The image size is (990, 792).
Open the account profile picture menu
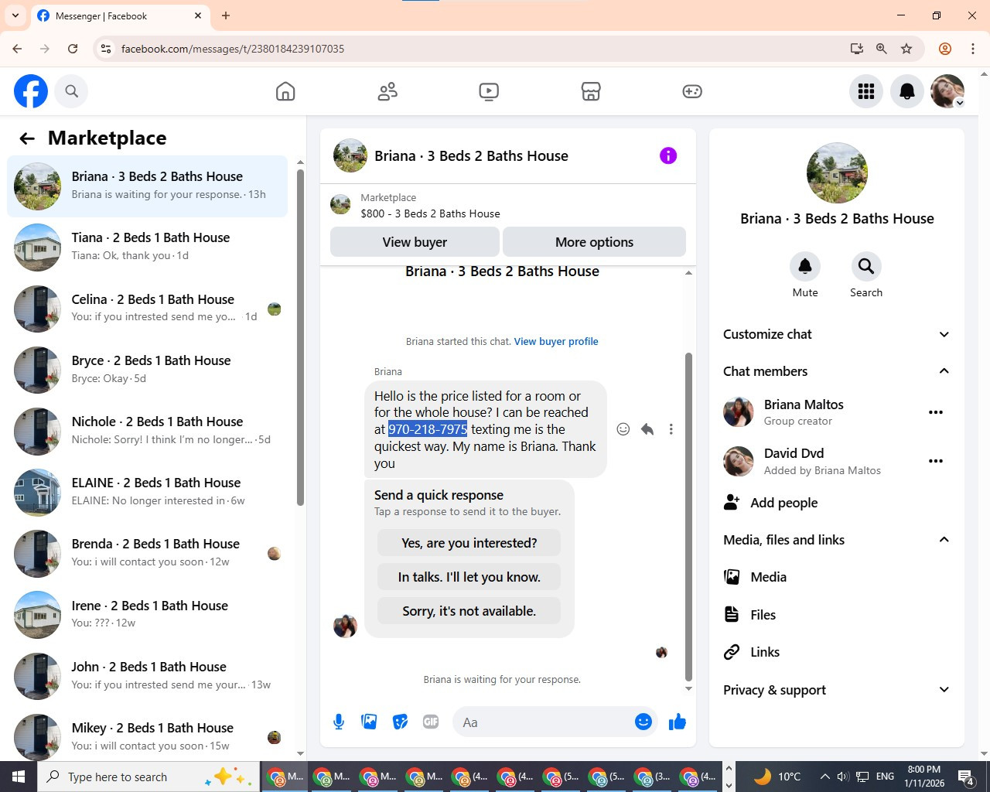pos(947,91)
